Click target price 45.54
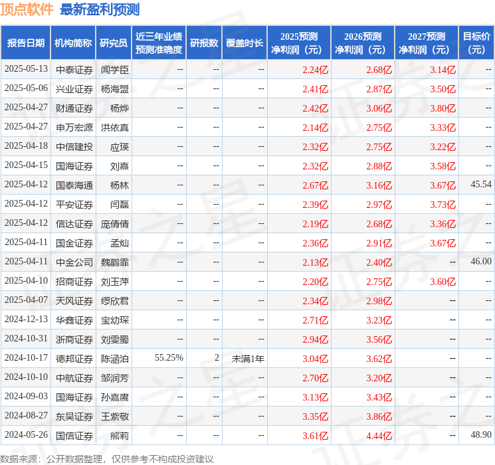The height and width of the screenshot is (465, 495). pos(481,185)
